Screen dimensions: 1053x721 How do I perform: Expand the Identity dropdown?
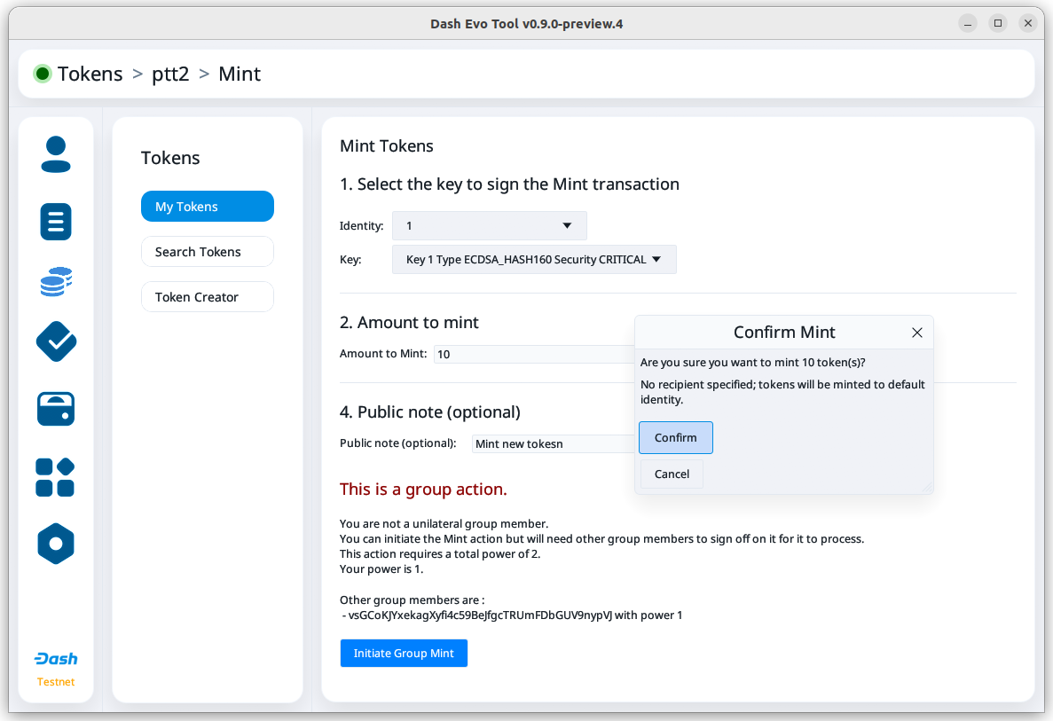(489, 226)
